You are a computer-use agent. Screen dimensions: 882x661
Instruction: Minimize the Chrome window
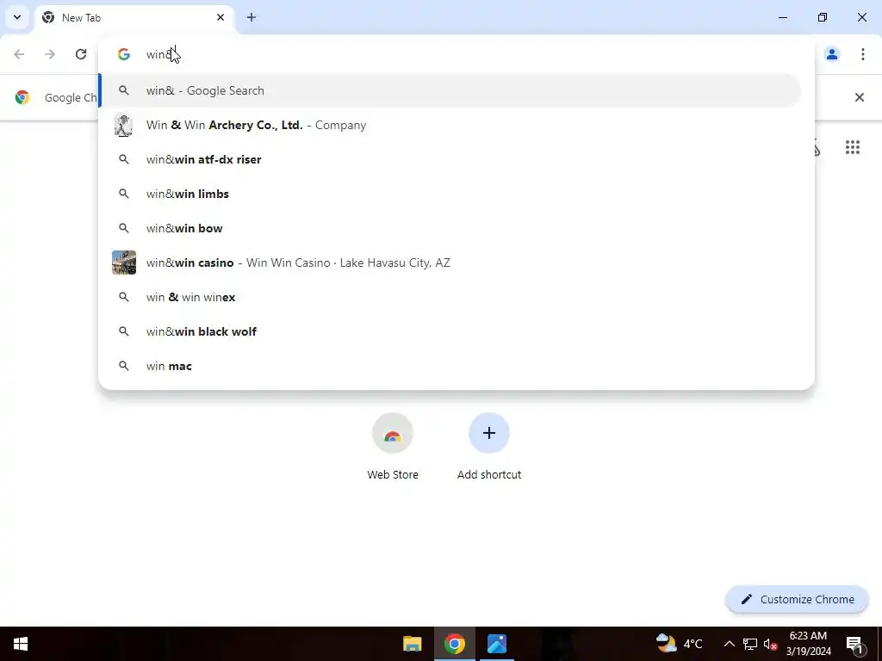[783, 17]
